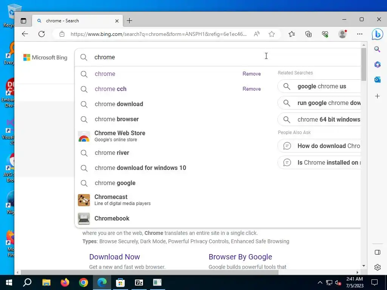This screenshot has height=290, width=387.
Task: Open the Favorites list icon
Action: coord(292,34)
